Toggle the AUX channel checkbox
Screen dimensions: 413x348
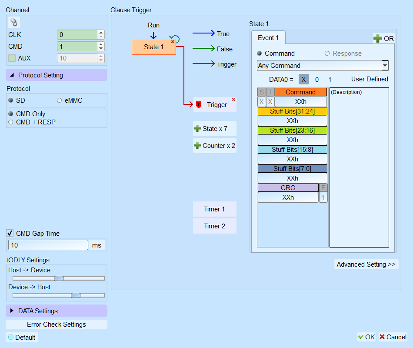(12, 58)
